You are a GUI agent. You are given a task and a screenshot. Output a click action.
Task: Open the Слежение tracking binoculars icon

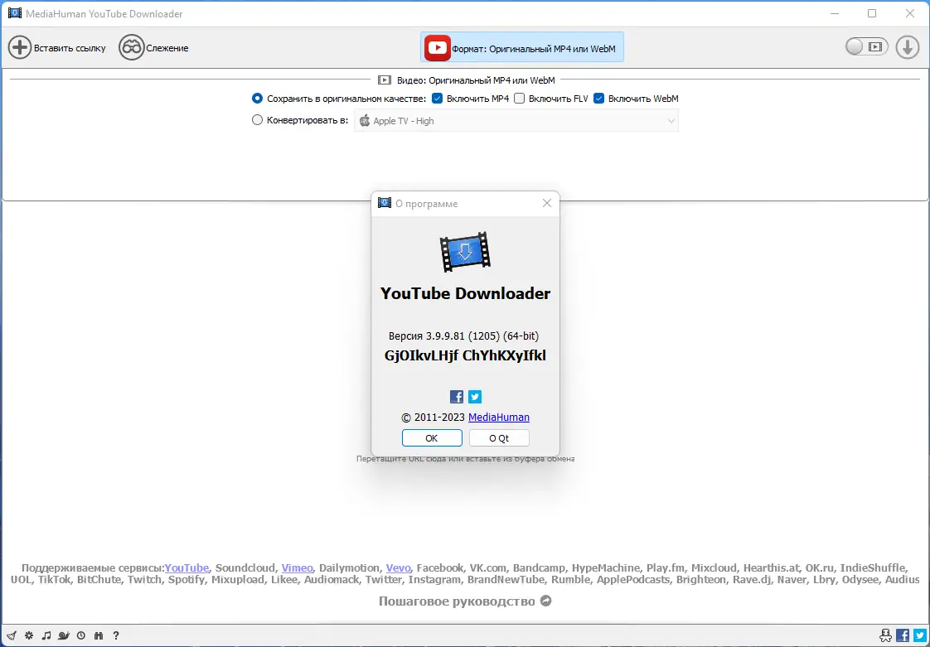131,48
